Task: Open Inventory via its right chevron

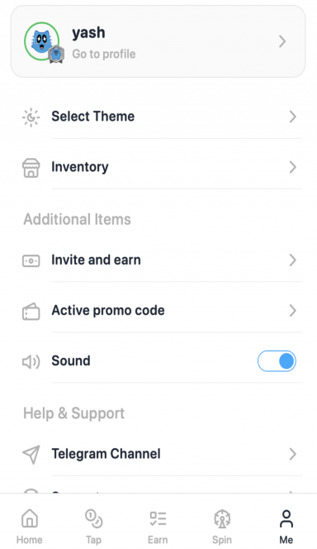Action: click(293, 167)
